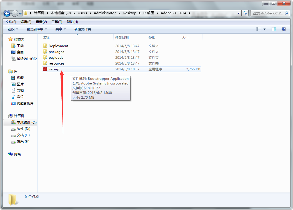
Task: Click the Set-up size 2,766 KB cell
Action: click(193, 69)
